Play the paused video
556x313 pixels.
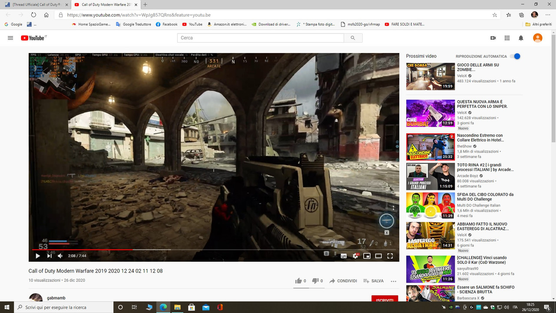[38, 256]
